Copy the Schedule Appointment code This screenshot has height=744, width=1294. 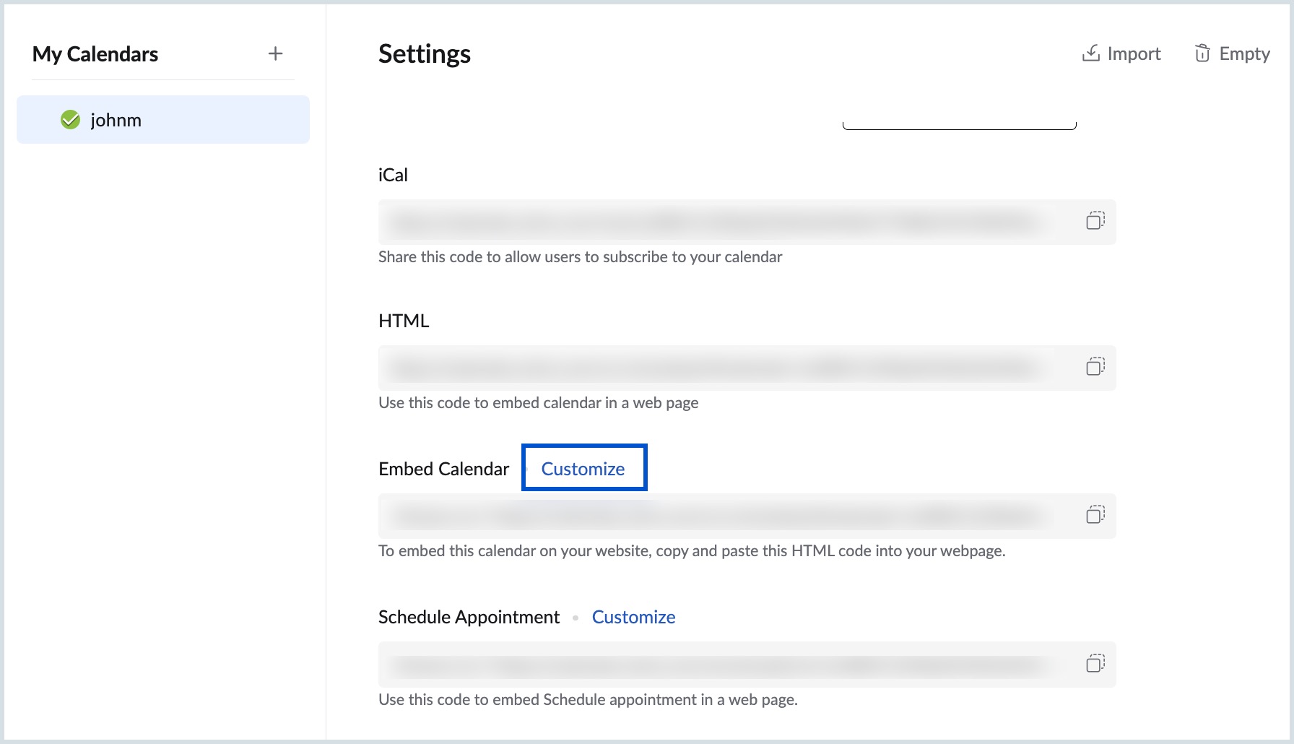point(1095,663)
